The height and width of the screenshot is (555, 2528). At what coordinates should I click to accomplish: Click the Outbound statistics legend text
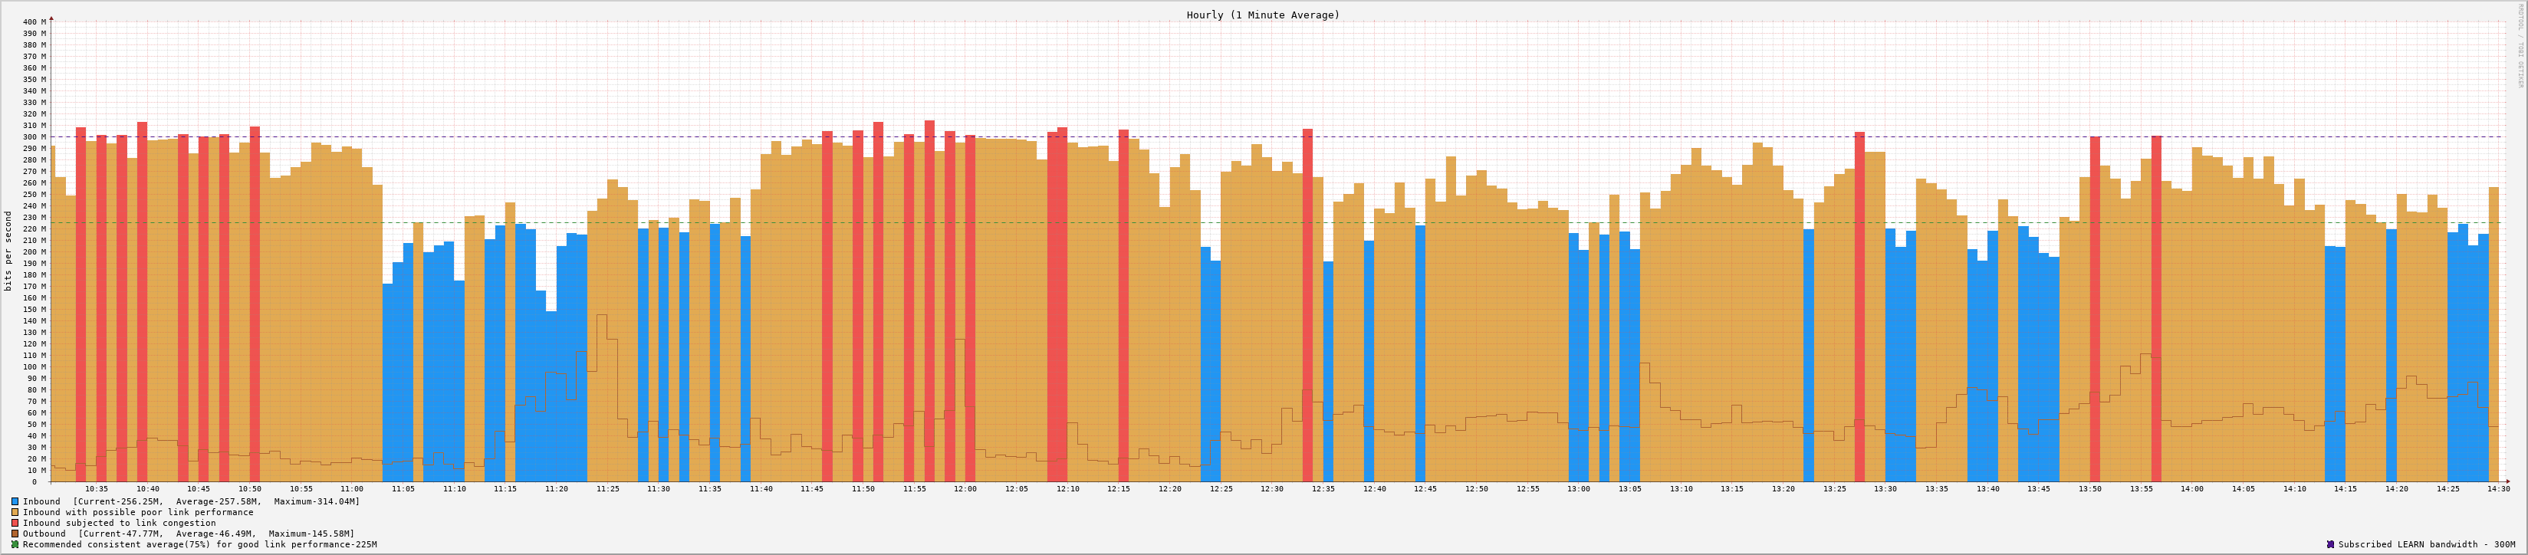coord(189,534)
